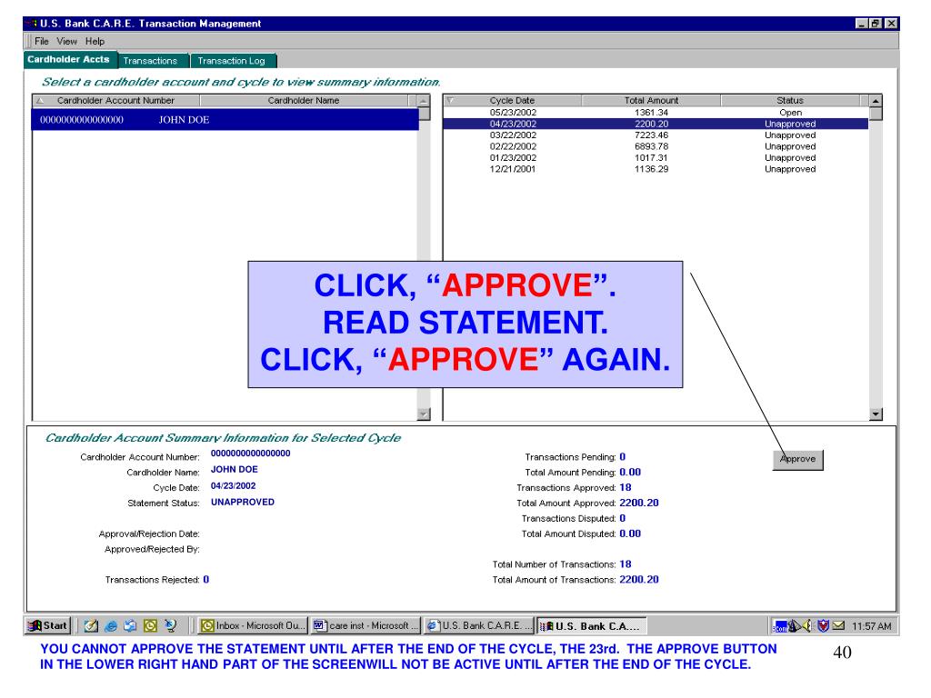Click the mail envelope tray icon
The image size is (931, 698).
(x=838, y=625)
